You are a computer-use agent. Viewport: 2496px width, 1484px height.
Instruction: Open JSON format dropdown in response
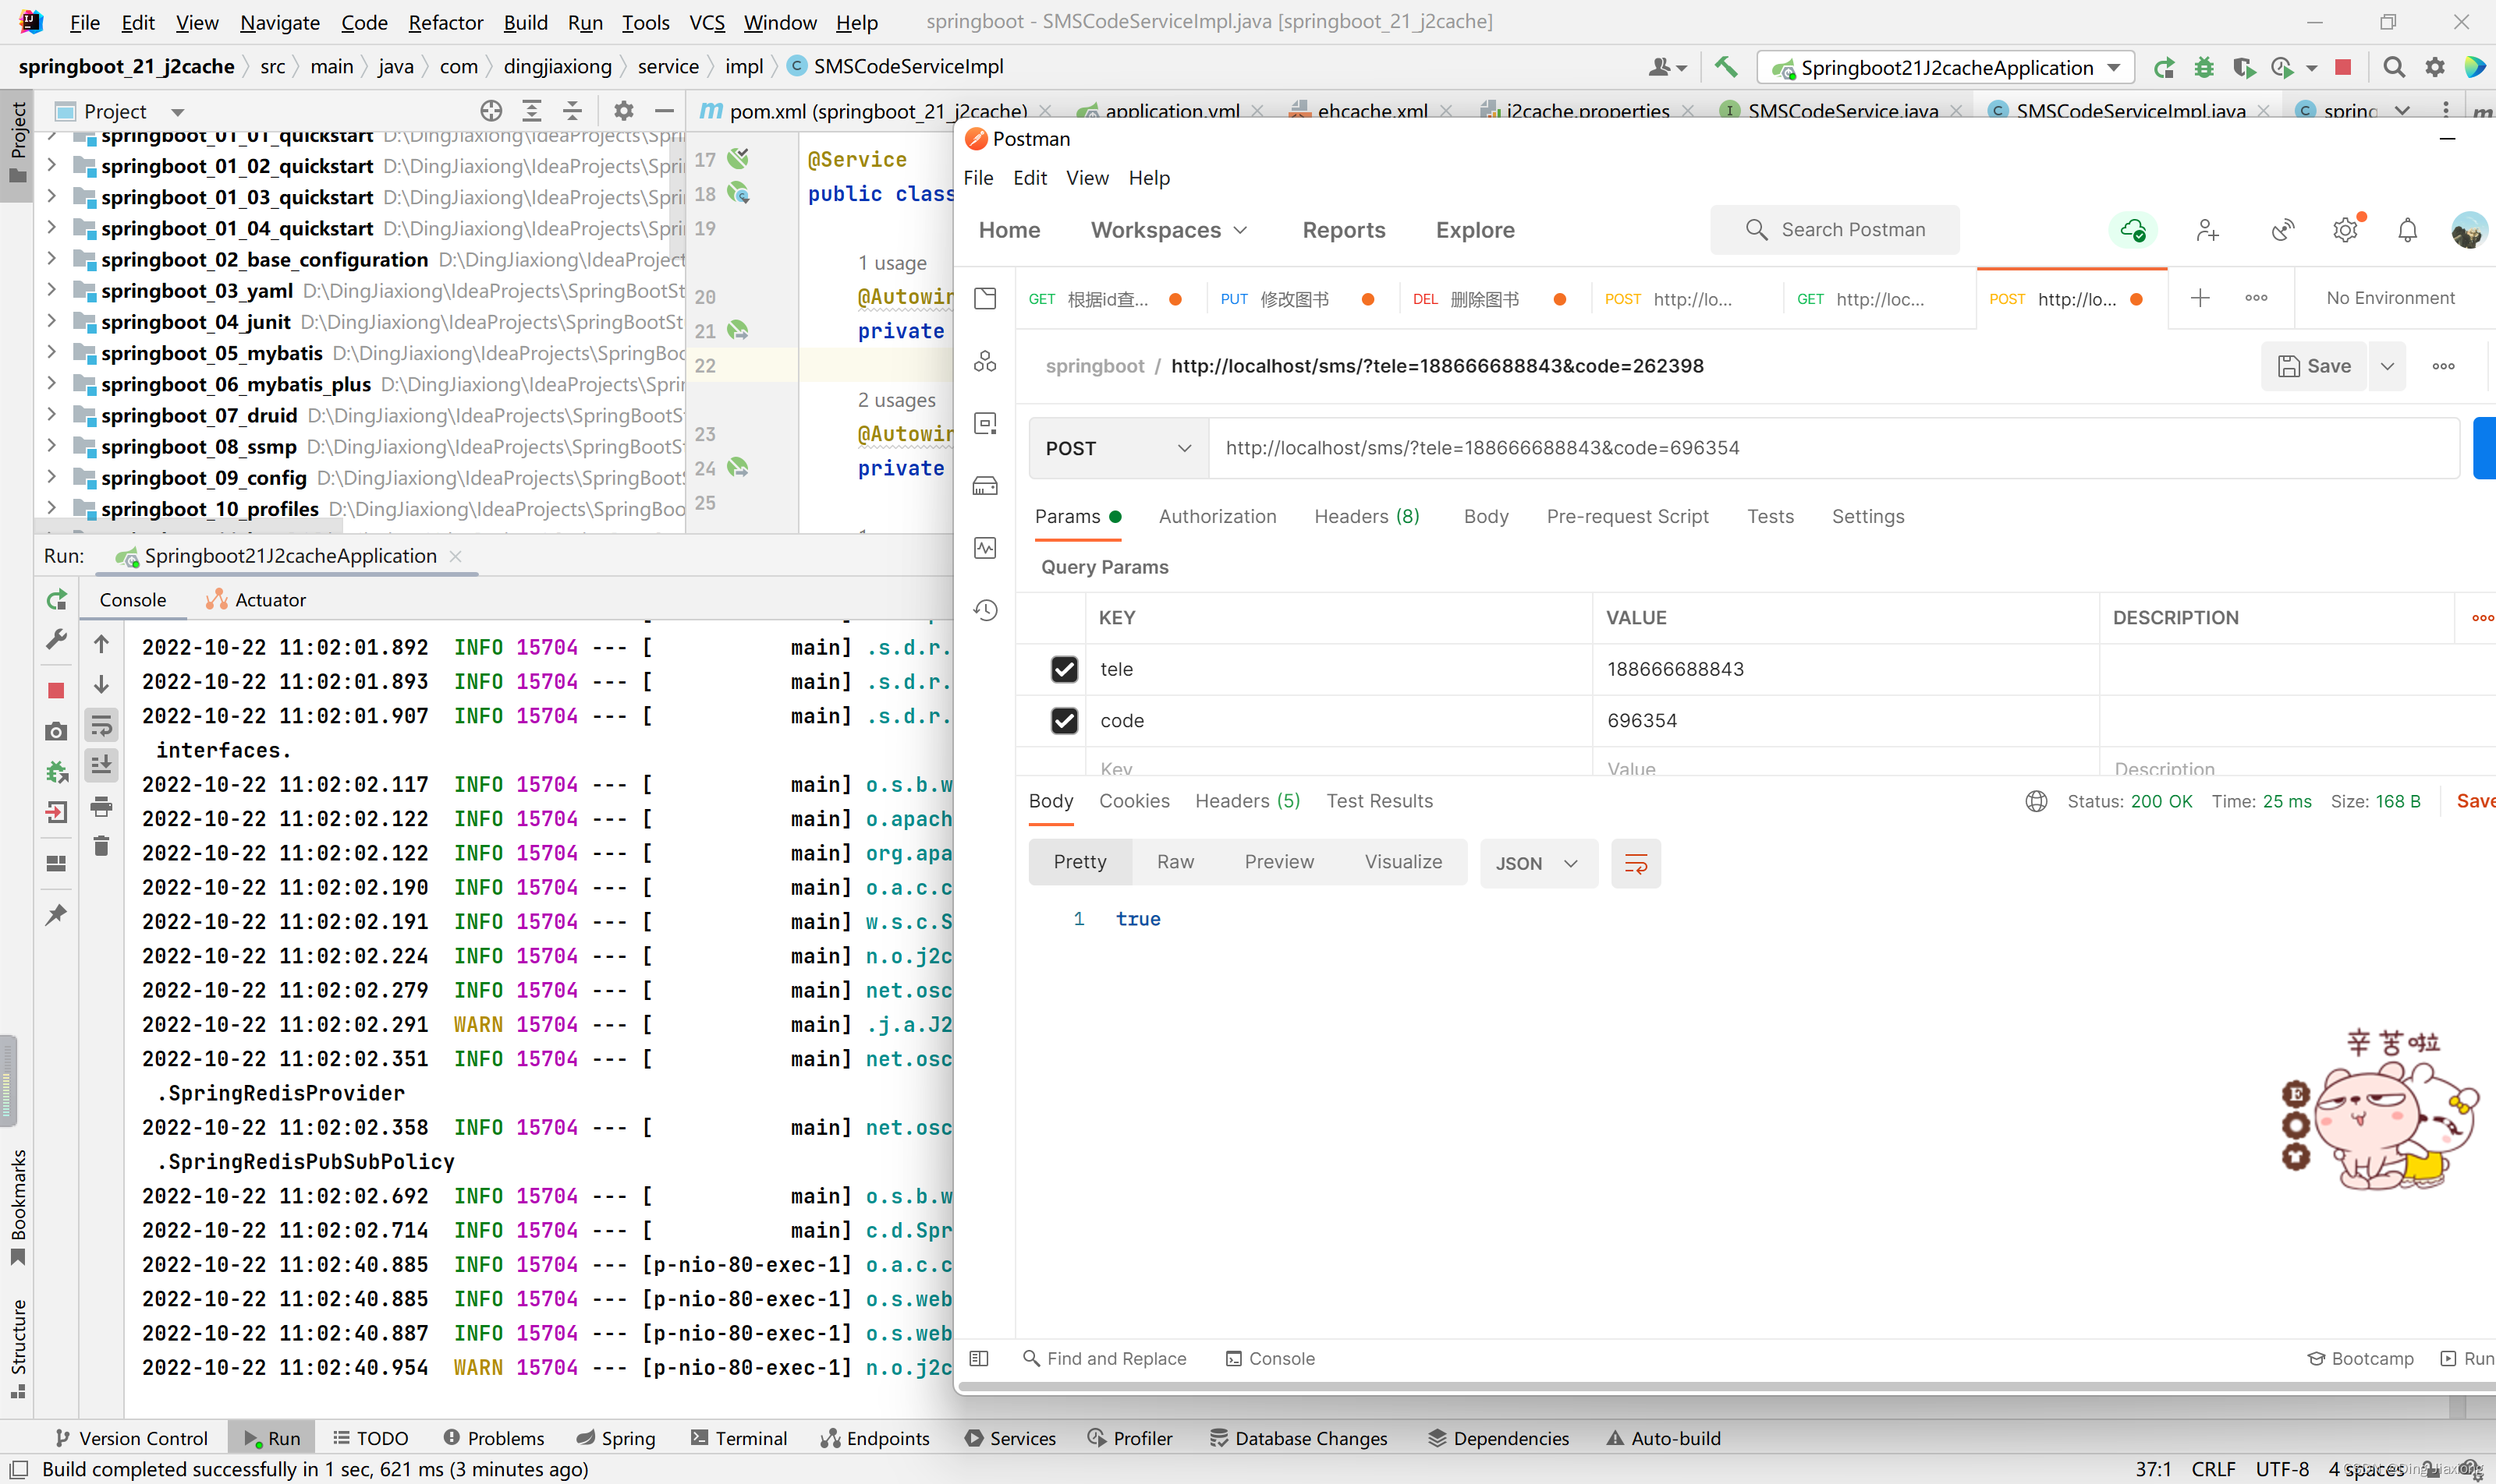coord(1538,863)
